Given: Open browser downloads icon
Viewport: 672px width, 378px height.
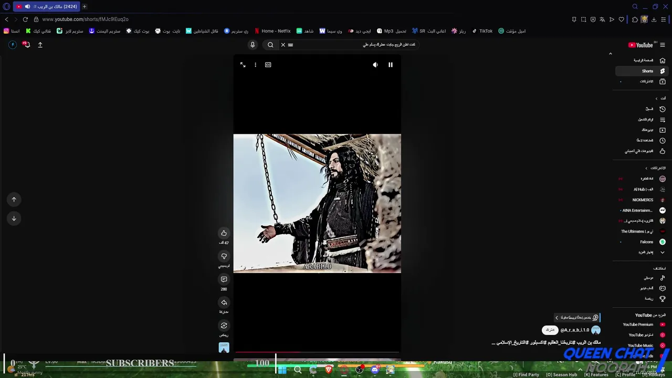Looking at the screenshot, I should pos(654,19).
